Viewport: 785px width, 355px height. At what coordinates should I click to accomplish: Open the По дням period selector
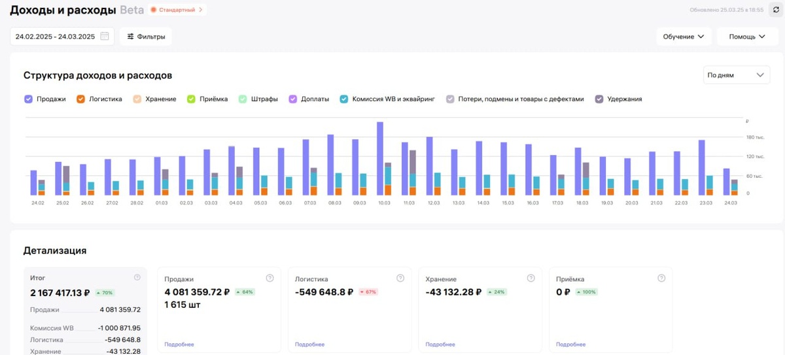pyautogui.click(x=736, y=75)
